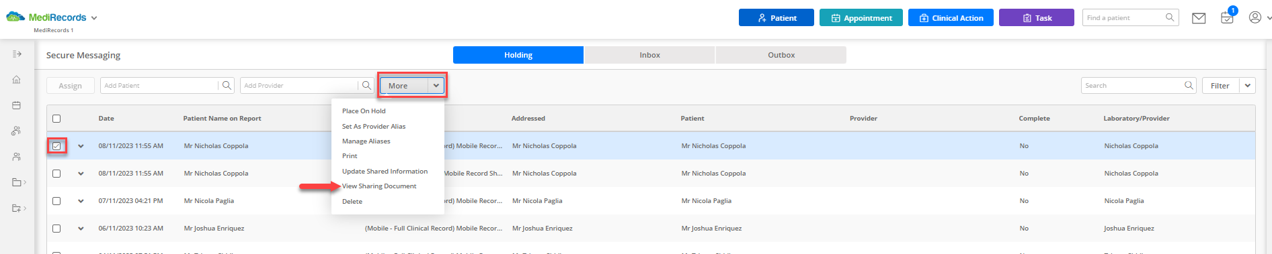Click the blue Patient button

pos(777,17)
